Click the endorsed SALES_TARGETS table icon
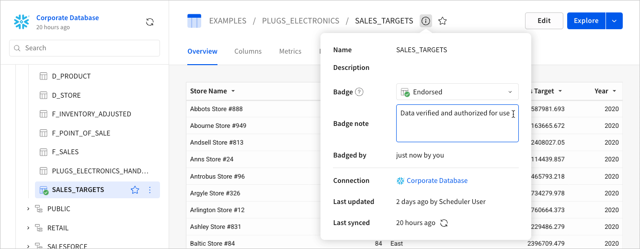The image size is (640, 249). pyautogui.click(x=44, y=190)
